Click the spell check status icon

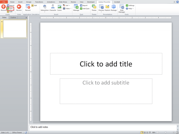[x=26, y=133]
